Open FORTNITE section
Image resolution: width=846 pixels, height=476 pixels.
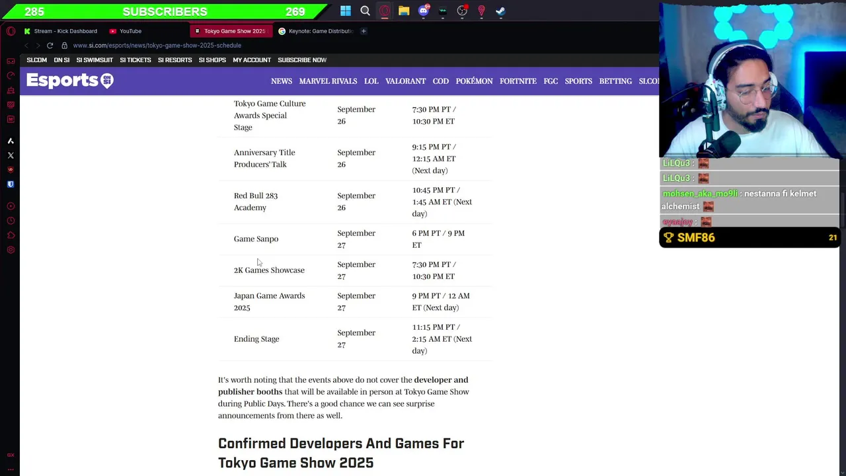pos(518,81)
